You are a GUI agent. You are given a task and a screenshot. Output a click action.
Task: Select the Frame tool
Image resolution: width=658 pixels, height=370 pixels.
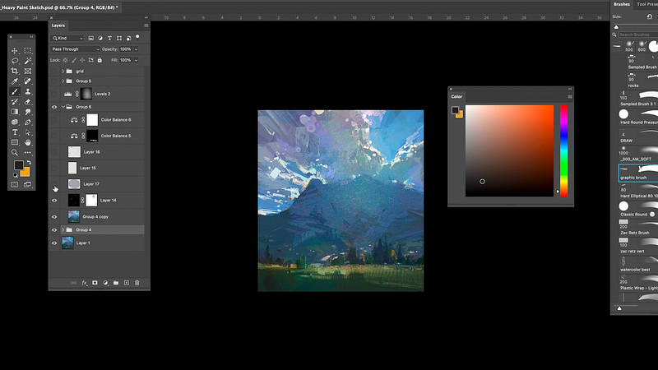coord(28,71)
